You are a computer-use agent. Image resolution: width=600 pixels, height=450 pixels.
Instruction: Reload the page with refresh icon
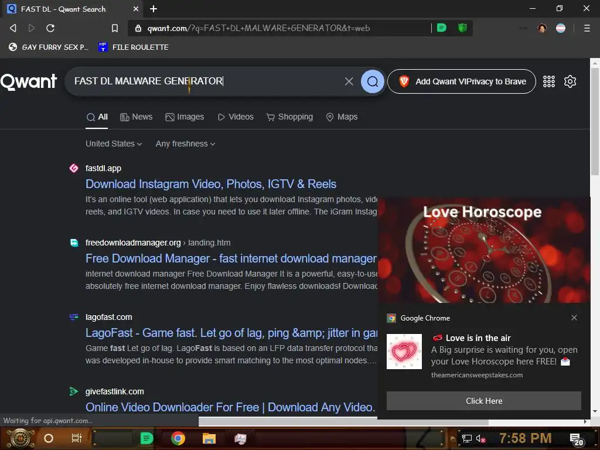point(50,28)
